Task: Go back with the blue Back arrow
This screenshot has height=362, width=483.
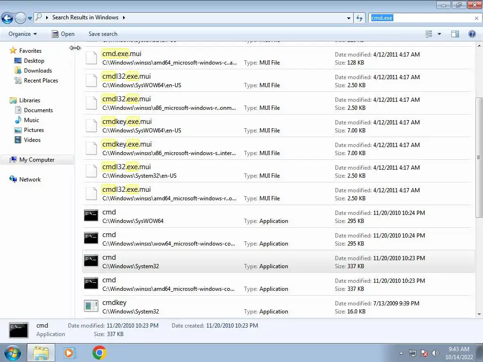Action: (8, 18)
